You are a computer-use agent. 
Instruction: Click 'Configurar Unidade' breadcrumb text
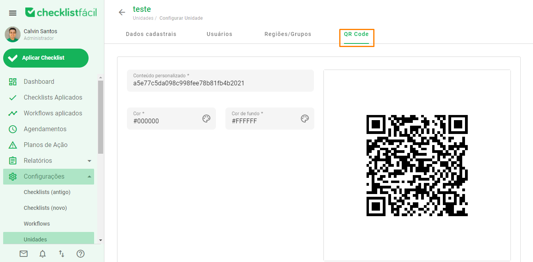click(181, 18)
